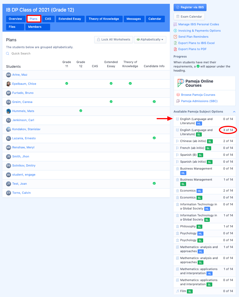
Task: Click the Manage IBIS Personal Codes icon
Action: (175, 24)
